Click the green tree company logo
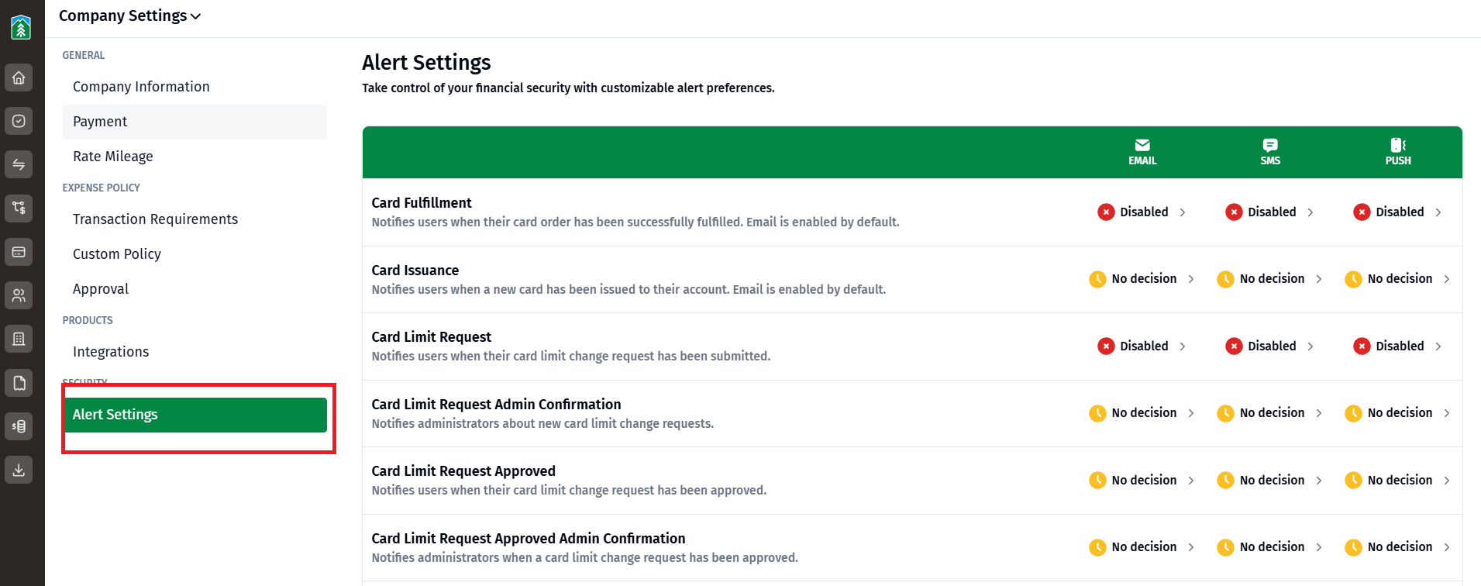Viewport: 1481px width, 586px height. (x=21, y=27)
